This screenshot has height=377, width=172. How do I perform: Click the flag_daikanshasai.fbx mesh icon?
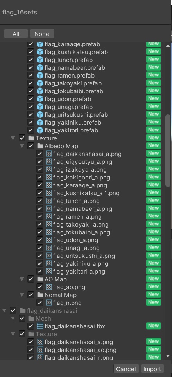tap(40, 326)
